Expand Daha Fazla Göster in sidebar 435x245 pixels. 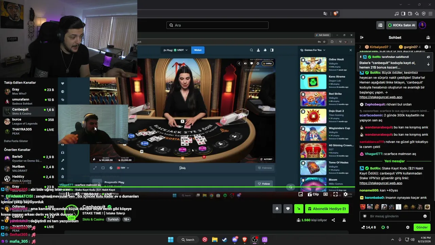tap(16, 141)
